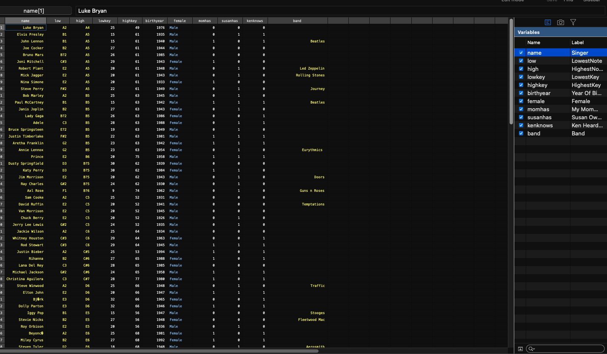607x354 pixels.
Task: Select the Journey band cell
Action: tap(297, 89)
